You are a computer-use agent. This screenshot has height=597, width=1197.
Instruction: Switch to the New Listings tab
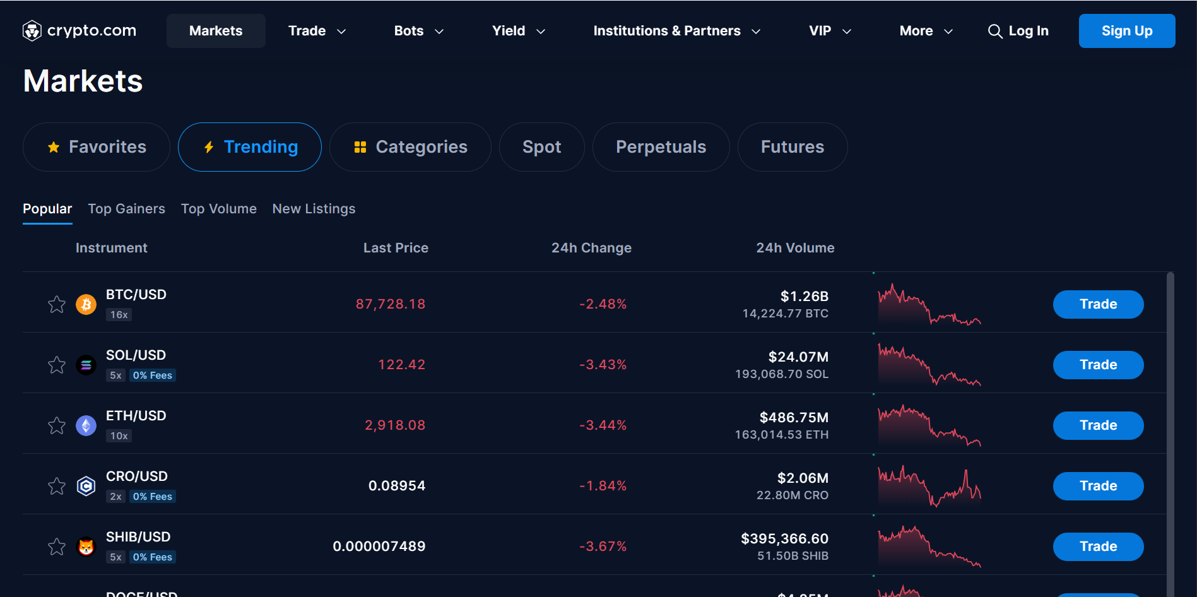click(314, 209)
